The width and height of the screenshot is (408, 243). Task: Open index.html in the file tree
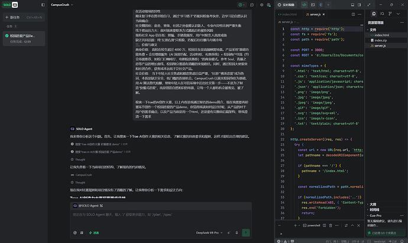tap(387, 35)
